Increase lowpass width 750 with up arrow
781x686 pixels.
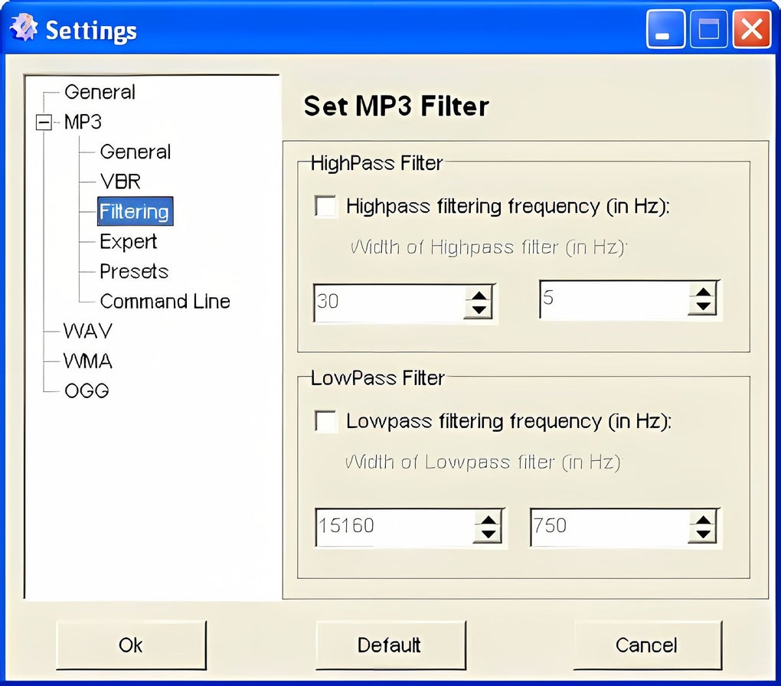(x=703, y=520)
